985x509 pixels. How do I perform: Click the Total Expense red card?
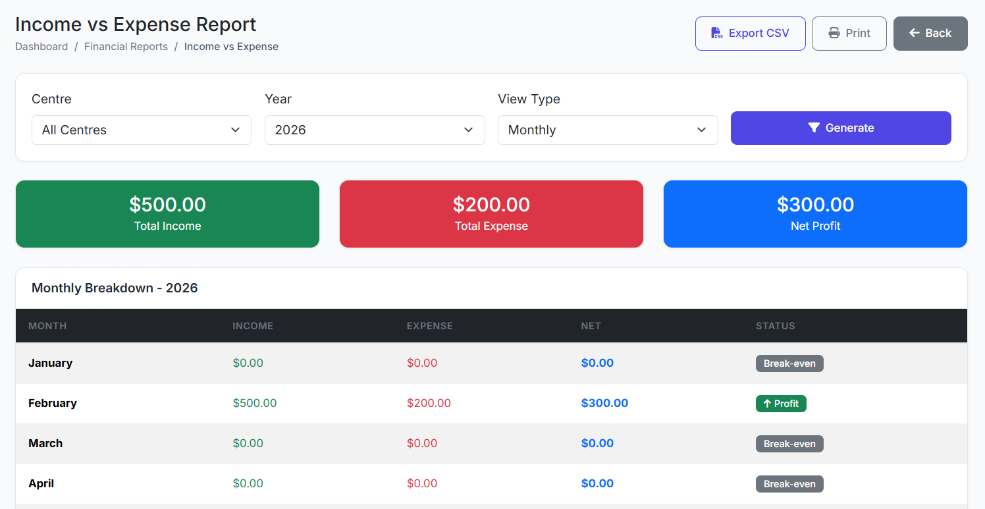(x=491, y=214)
